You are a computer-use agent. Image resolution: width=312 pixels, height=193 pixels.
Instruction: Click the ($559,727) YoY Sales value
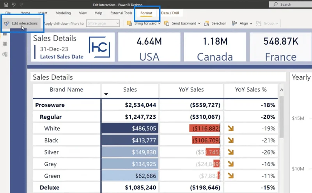tap(205, 105)
